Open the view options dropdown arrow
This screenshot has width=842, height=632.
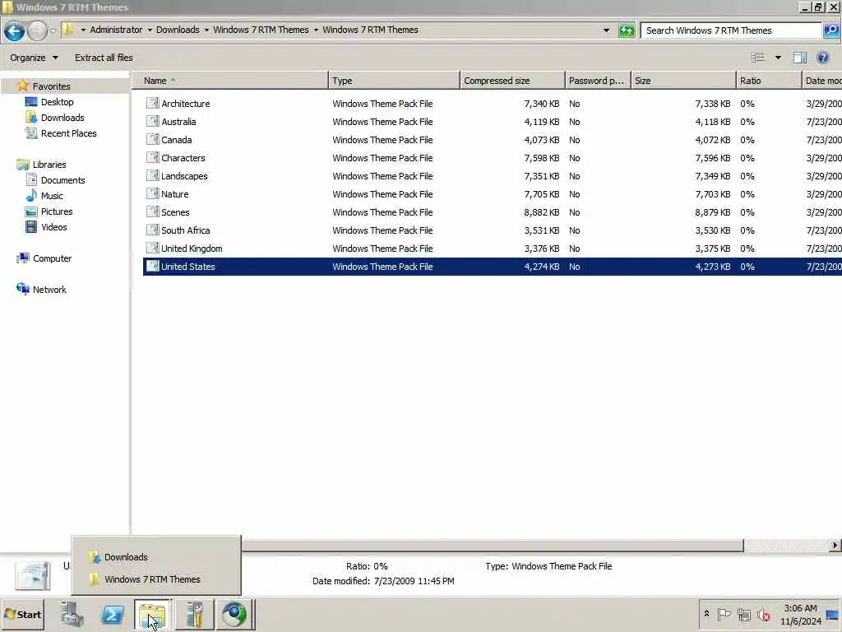point(778,58)
